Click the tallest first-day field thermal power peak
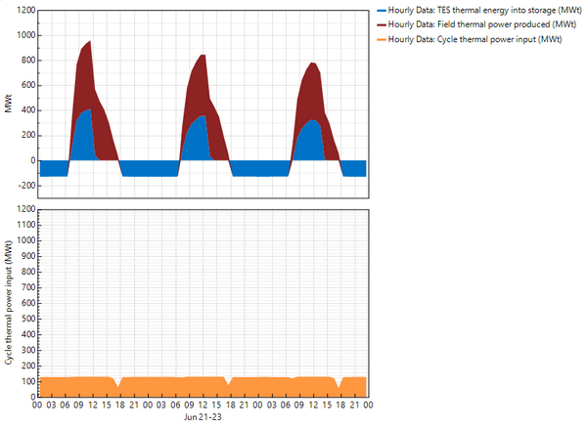The height and width of the screenshot is (428, 587). 90,45
